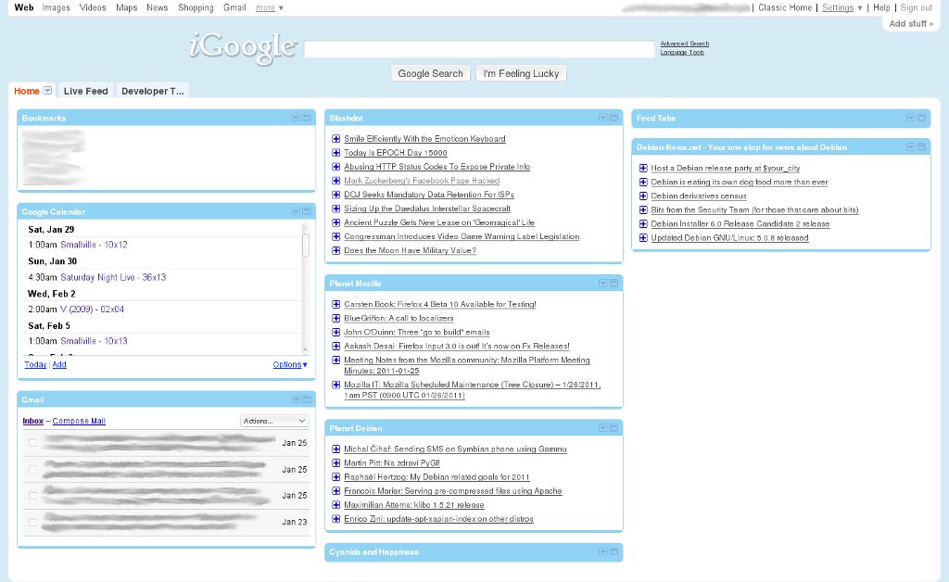Expand plus icon for 'Debian Installer 6.0 Release Candidate 2'
This screenshot has height=582, width=949.
[643, 223]
